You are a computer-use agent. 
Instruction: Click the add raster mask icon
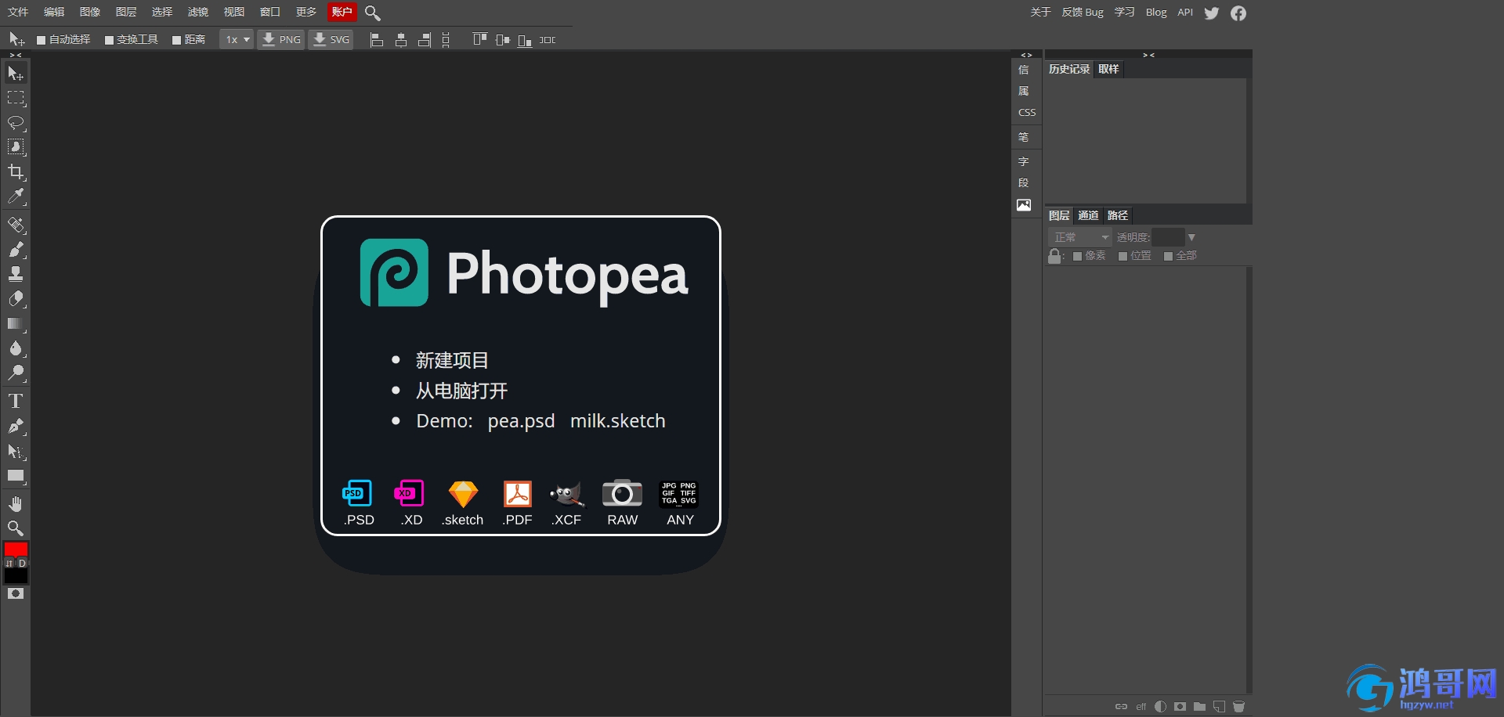(1180, 706)
